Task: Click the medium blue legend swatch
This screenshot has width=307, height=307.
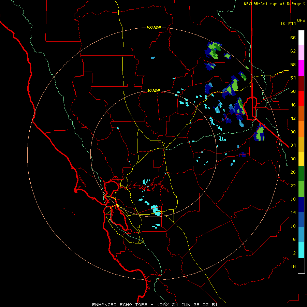Action: coord(301,219)
